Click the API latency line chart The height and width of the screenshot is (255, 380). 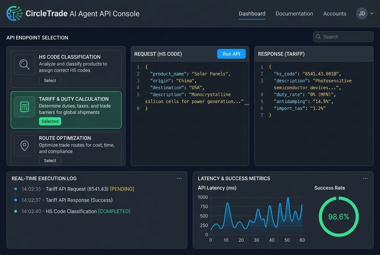pyautogui.click(x=256, y=216)
